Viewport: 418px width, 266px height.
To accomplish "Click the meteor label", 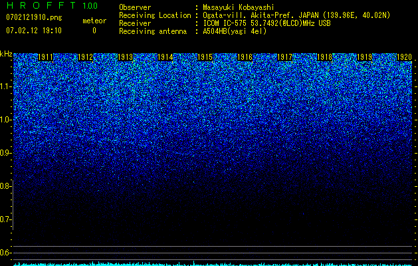I will coord(94,21).
